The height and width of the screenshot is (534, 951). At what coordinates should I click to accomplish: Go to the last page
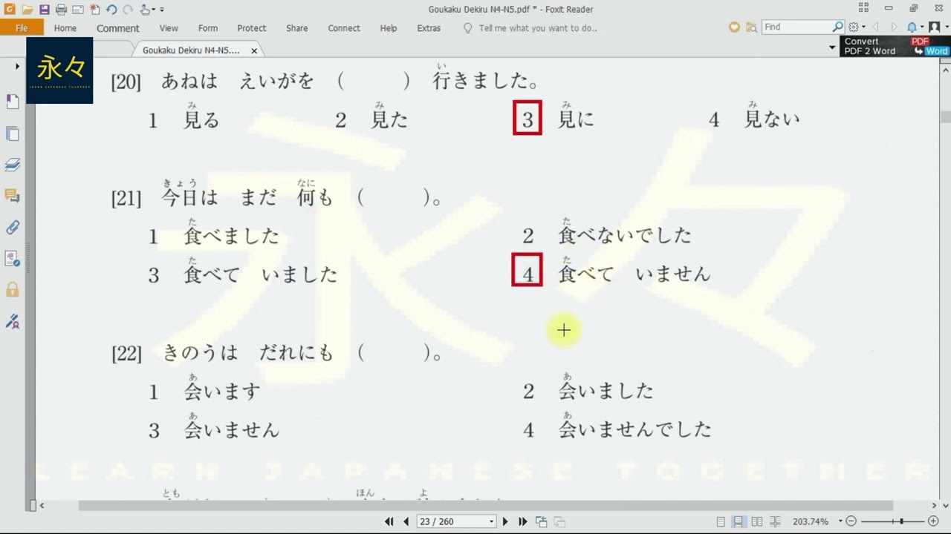[x=522, y=521]
